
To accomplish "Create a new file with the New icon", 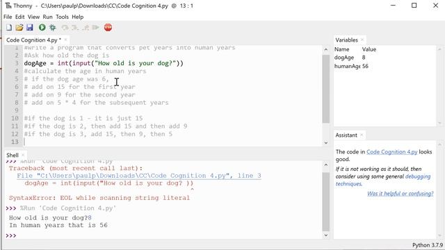I will pyautogui.click(x=9, y=28).
